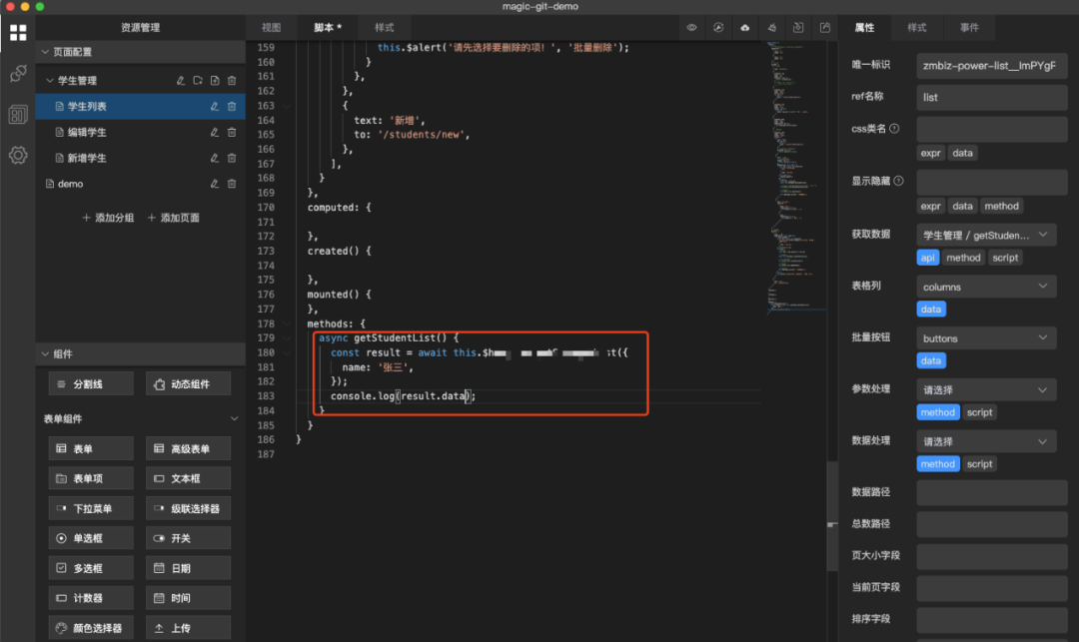
Task: Click the broom clear icon in top toolbar
Action: point(771,28)
